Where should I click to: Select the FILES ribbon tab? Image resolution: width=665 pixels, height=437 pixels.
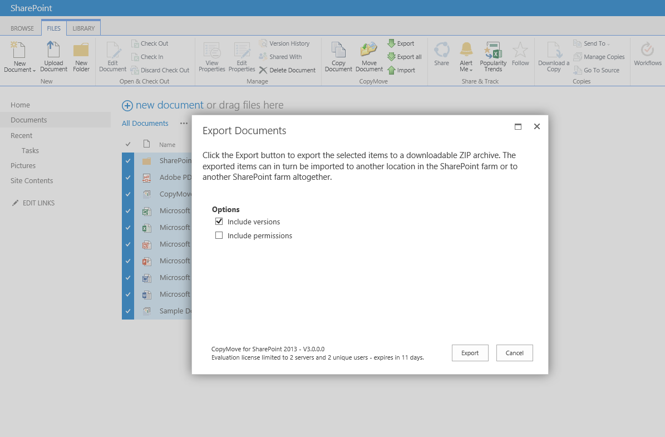(53, 28)
